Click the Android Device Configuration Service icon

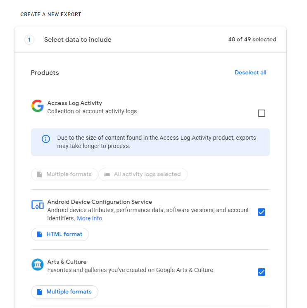[38, 205]
